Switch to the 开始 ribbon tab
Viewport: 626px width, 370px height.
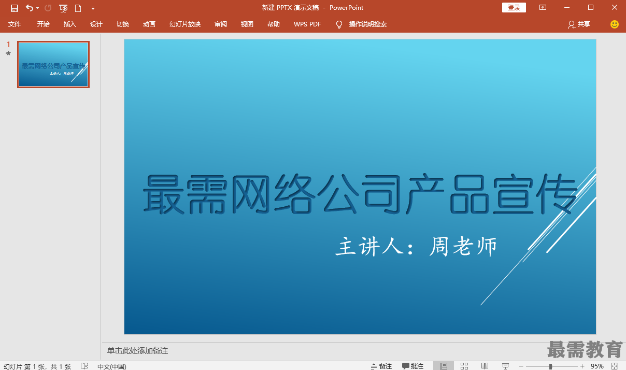[x=44, y=24]
